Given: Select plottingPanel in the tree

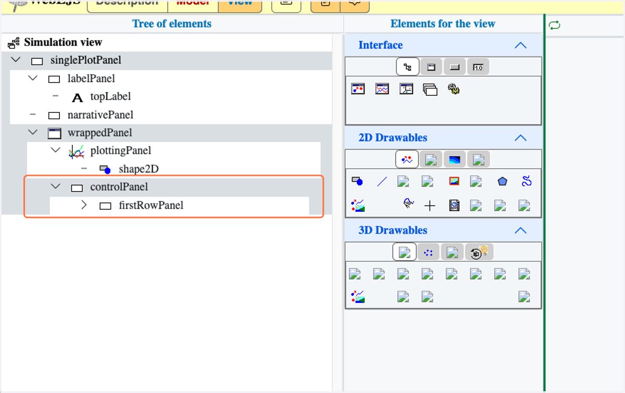Looking at the screenshot, I should tap(121, 151).
